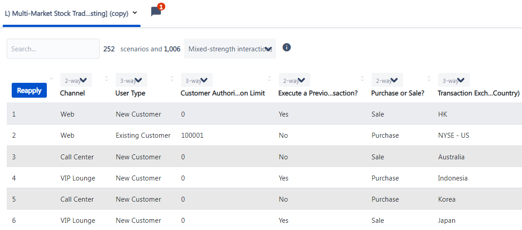Open Channel 2-way strength dropdown
This screenshot has width=522, height=230.
(x=76, y=80)
